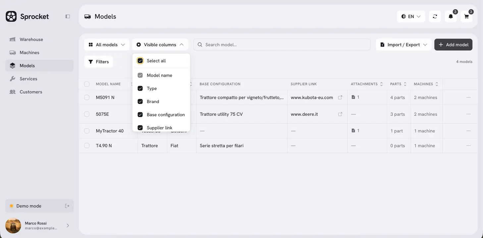The image size is (483, 238).
Task: Open the notifications bell
Action: pyautogui.click(x=451, y=17)
